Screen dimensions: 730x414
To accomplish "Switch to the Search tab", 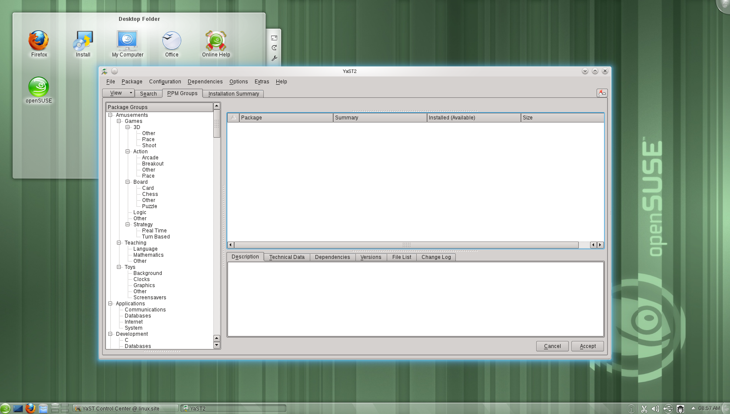I will [148, 93].
